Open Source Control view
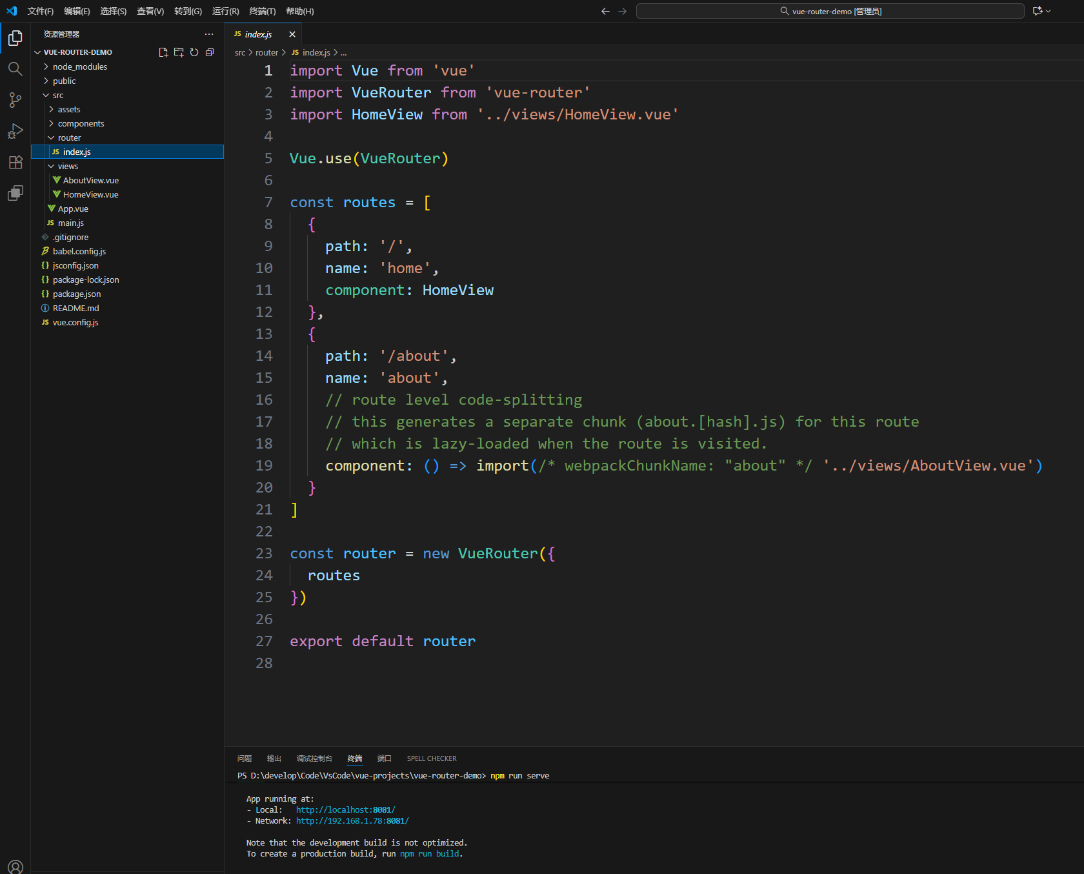 click(15, 100)
